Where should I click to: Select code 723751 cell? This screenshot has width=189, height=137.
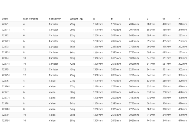[6, 75]
